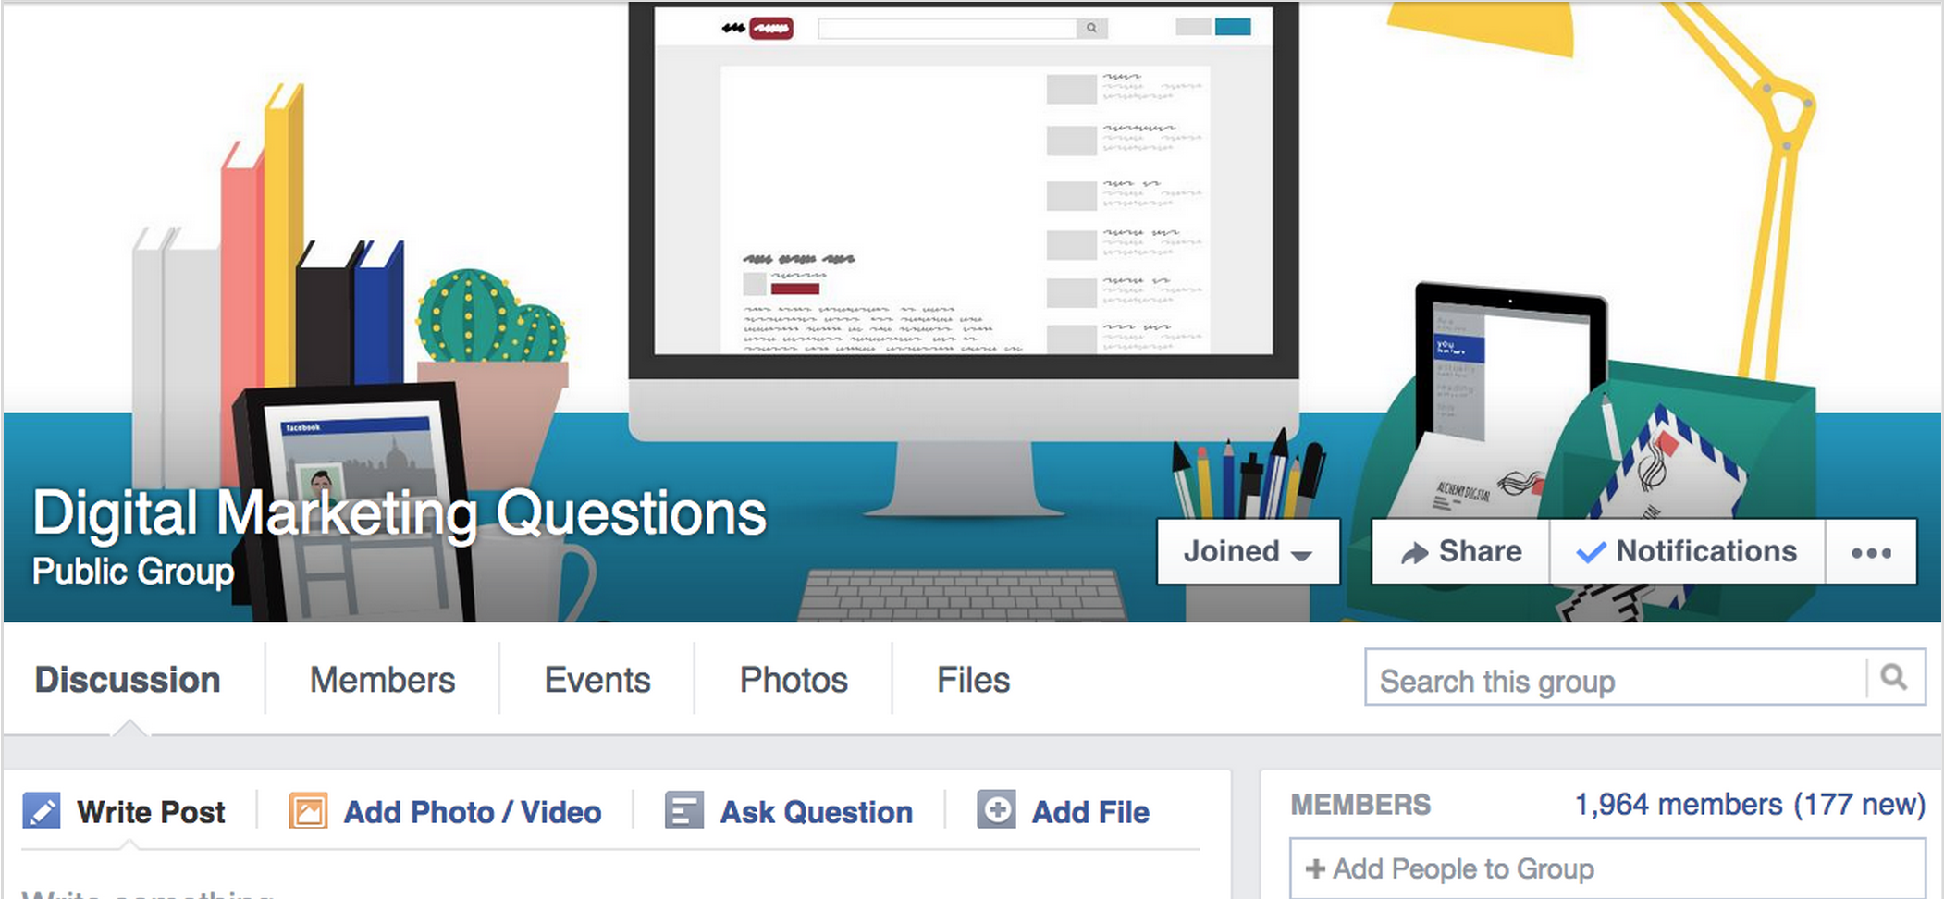This screenshot has width=1944, height=899.
Task: Click the Add File plus icon
Action: [996, 810]
